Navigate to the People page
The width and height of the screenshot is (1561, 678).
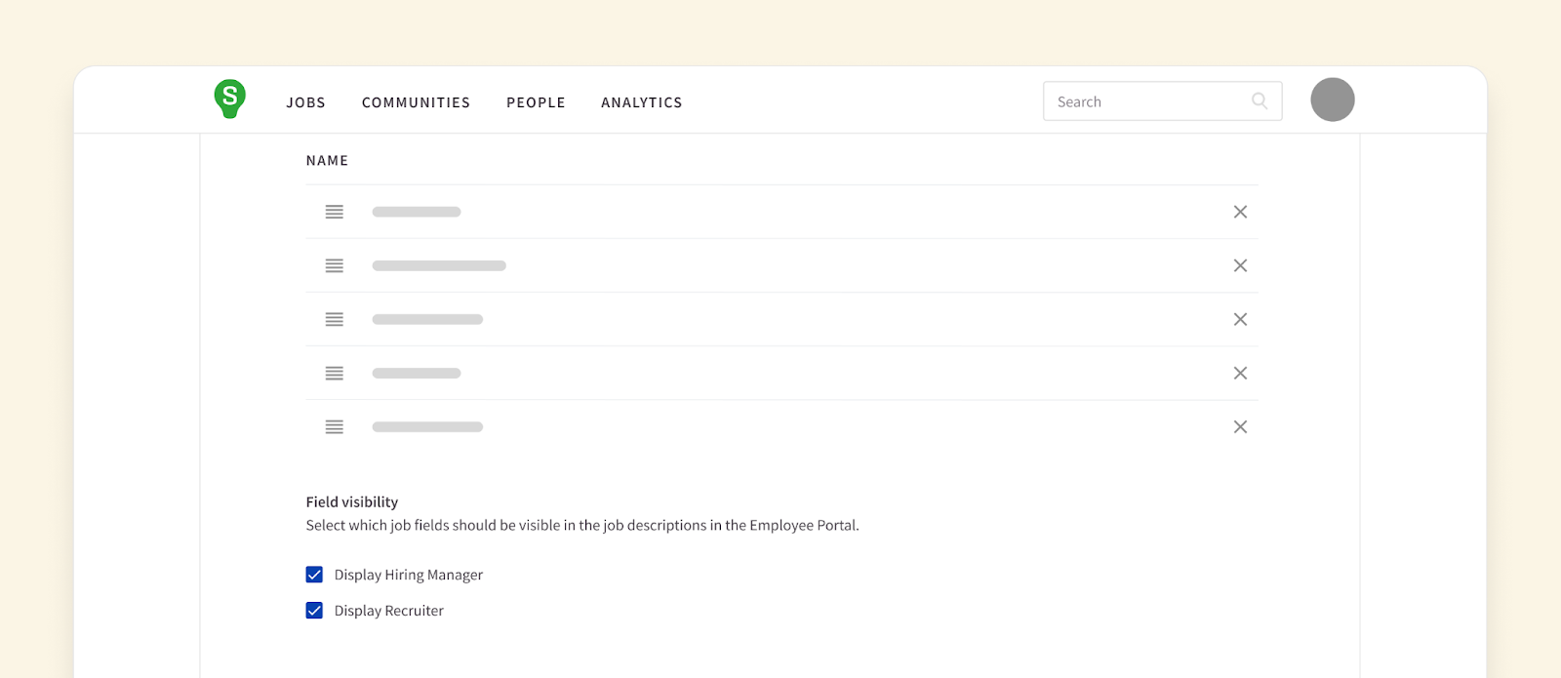(536, 102)
